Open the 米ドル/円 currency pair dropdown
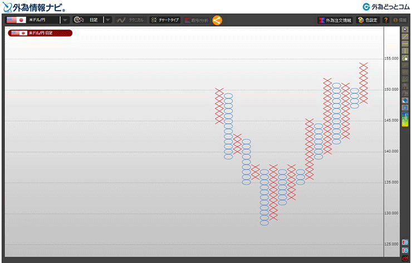Viewport: 412px width, 263px height. click(32, 20)
